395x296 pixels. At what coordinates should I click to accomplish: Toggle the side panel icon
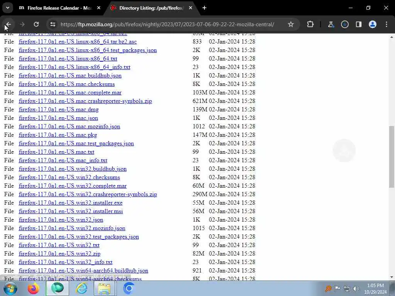[x=359, y=24]
